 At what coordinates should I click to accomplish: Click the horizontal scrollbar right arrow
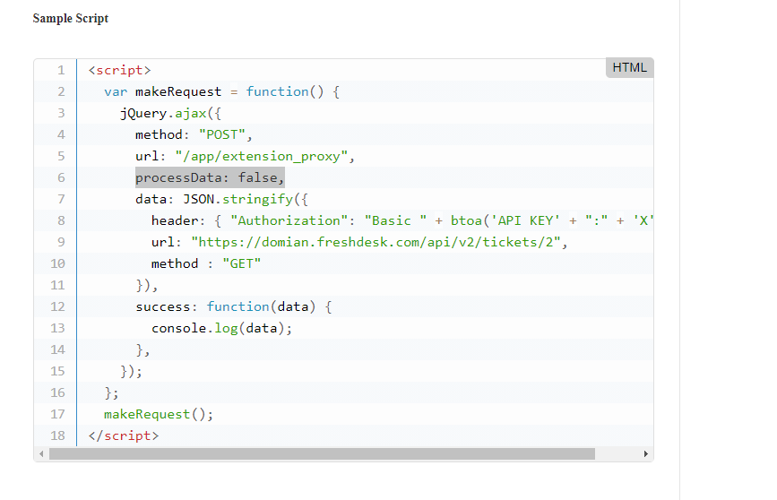tap(645, 454)
